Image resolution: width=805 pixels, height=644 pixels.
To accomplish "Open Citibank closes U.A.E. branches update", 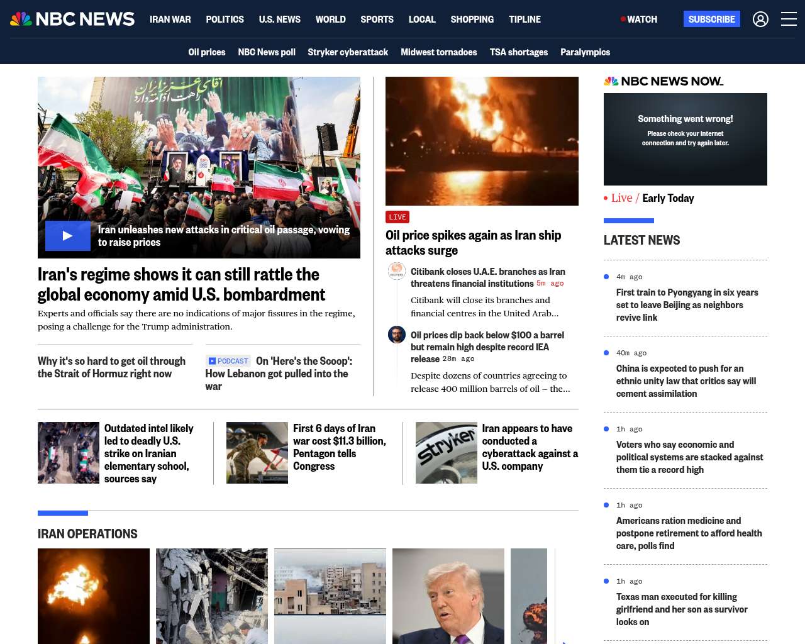I will pos(488,277).
